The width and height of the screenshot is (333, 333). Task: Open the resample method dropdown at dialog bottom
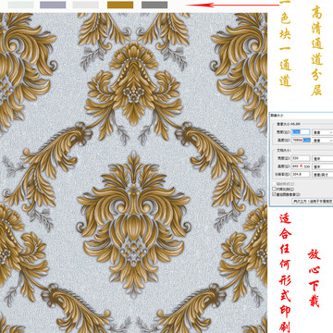(x=313, y=201)
